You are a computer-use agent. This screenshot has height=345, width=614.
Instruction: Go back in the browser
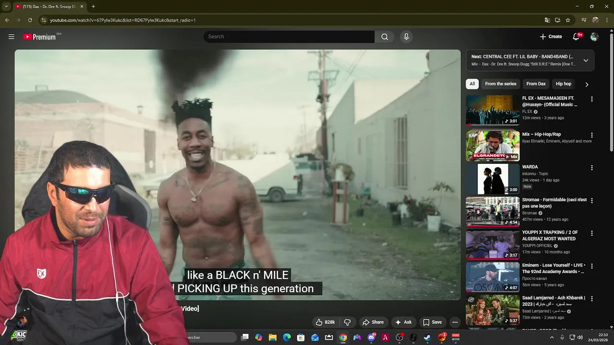(7, 20)
